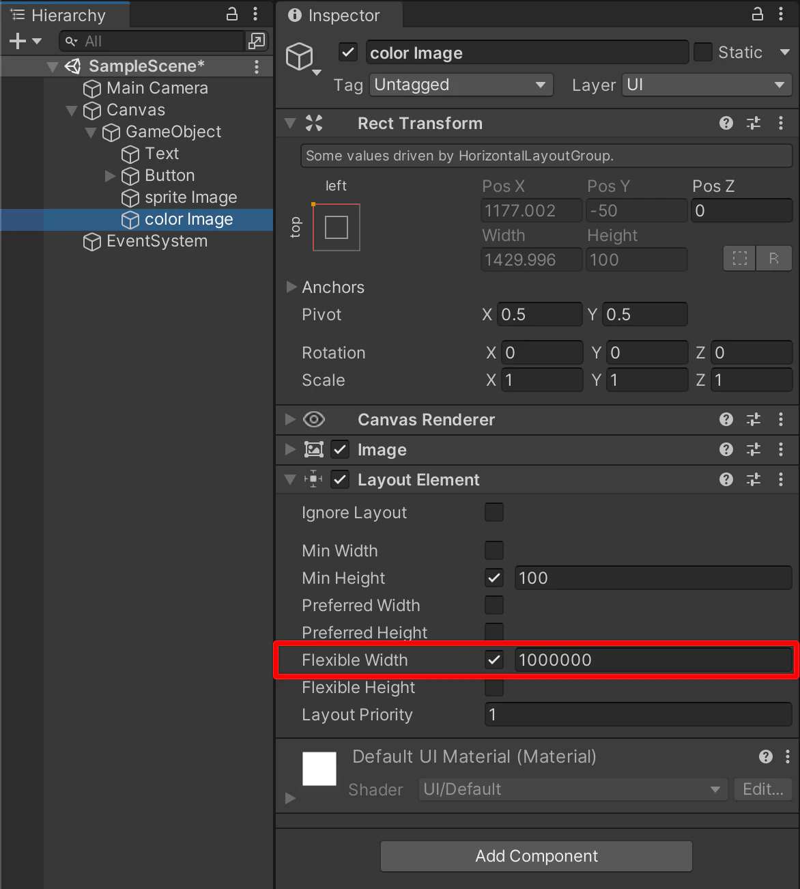Enable the Static checkbox

703,53
